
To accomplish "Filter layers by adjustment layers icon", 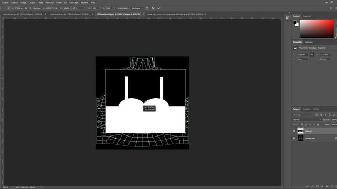I will point(321,115).
